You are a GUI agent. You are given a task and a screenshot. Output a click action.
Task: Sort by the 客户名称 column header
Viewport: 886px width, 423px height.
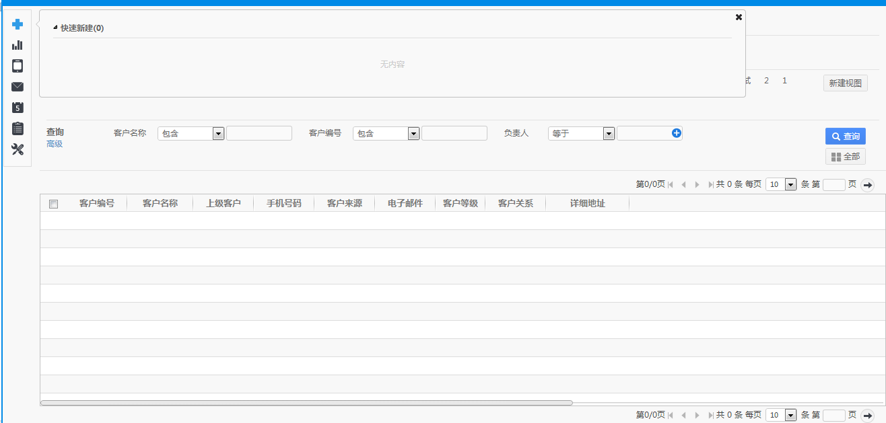[160, 203]
